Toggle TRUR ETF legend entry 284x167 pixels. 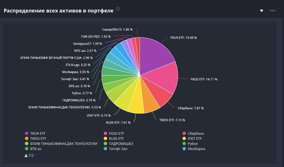(35, 134)
